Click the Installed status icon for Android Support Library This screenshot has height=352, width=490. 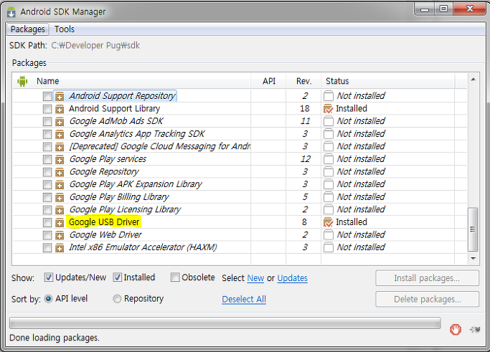tap(329, 109)
